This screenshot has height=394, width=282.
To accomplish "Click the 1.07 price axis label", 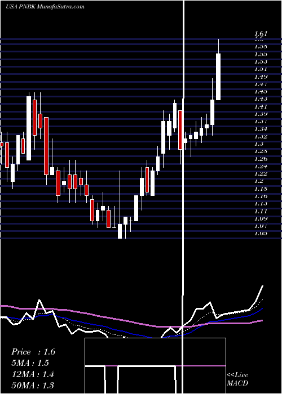I will tap(261, 226).
